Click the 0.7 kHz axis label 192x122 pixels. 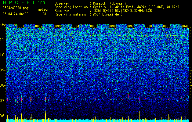[3, 101]
